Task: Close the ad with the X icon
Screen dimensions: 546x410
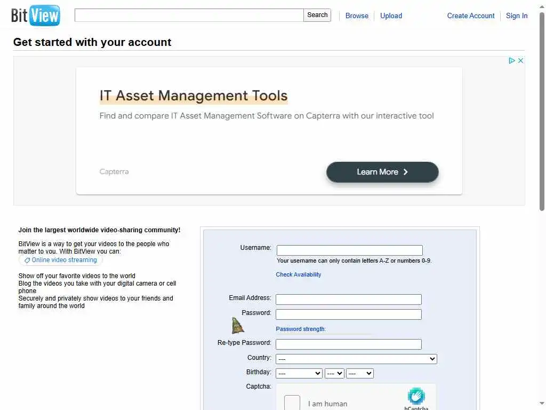Action: coord(520,61)
